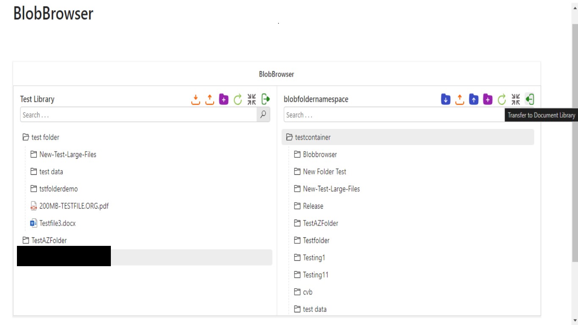The image size is (578, 325).
Task: Focus the blobfoldernamespace search field
Action: [394, 115]
